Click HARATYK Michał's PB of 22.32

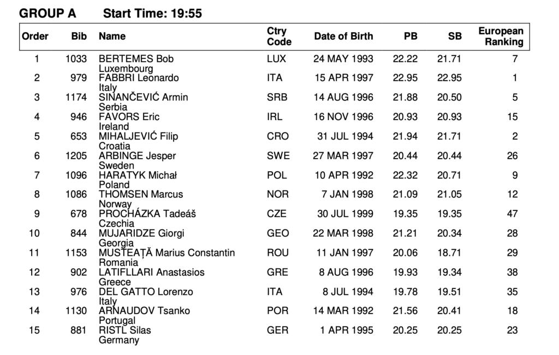(x=405, y=176)
